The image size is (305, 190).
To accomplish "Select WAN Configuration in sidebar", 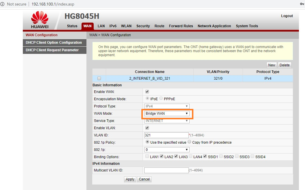I will (x=55, y=35).
